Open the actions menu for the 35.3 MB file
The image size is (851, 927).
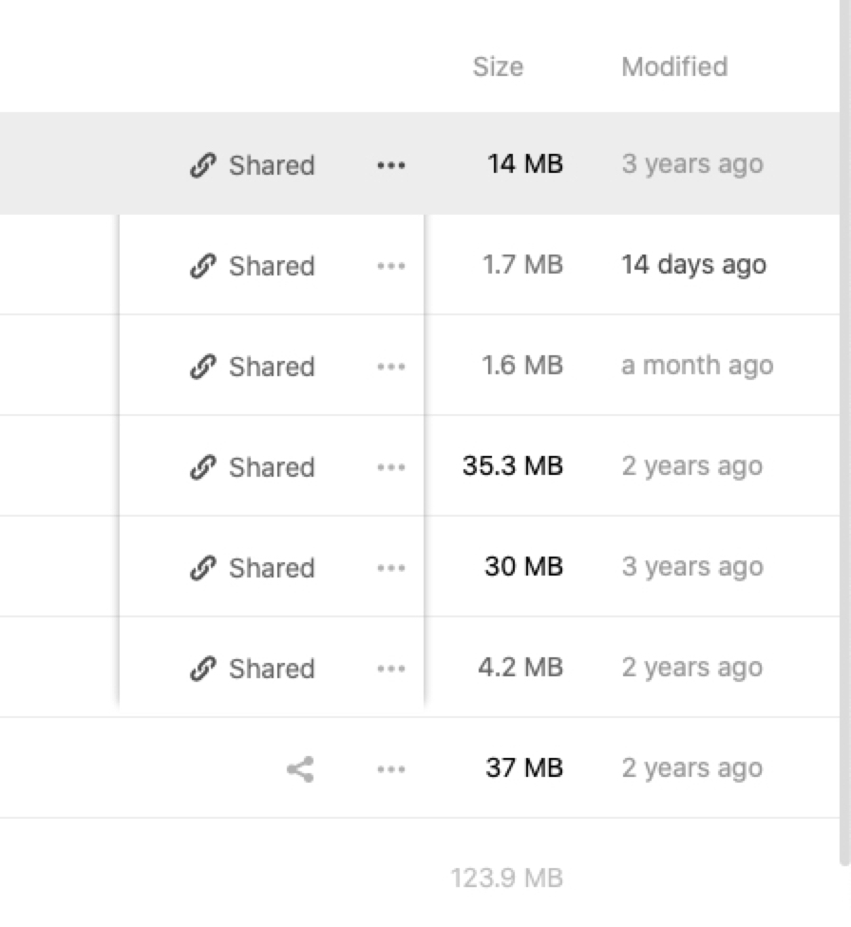coord(390,467)
